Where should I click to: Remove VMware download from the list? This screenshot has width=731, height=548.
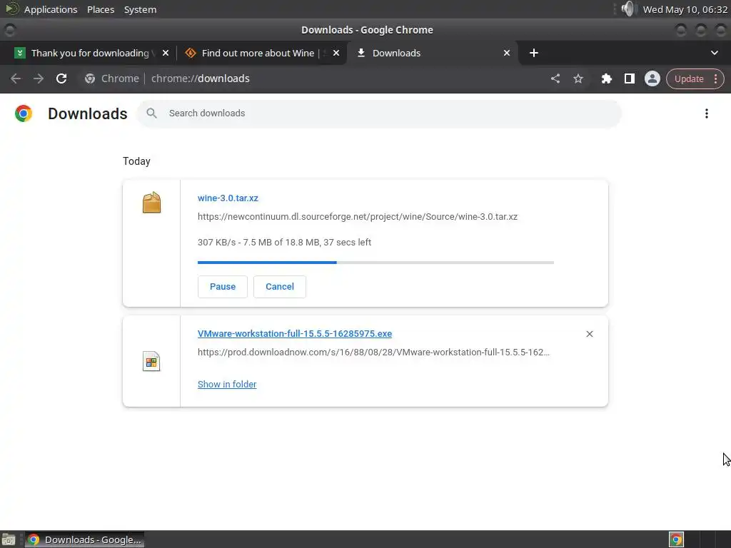click(589, 334)
